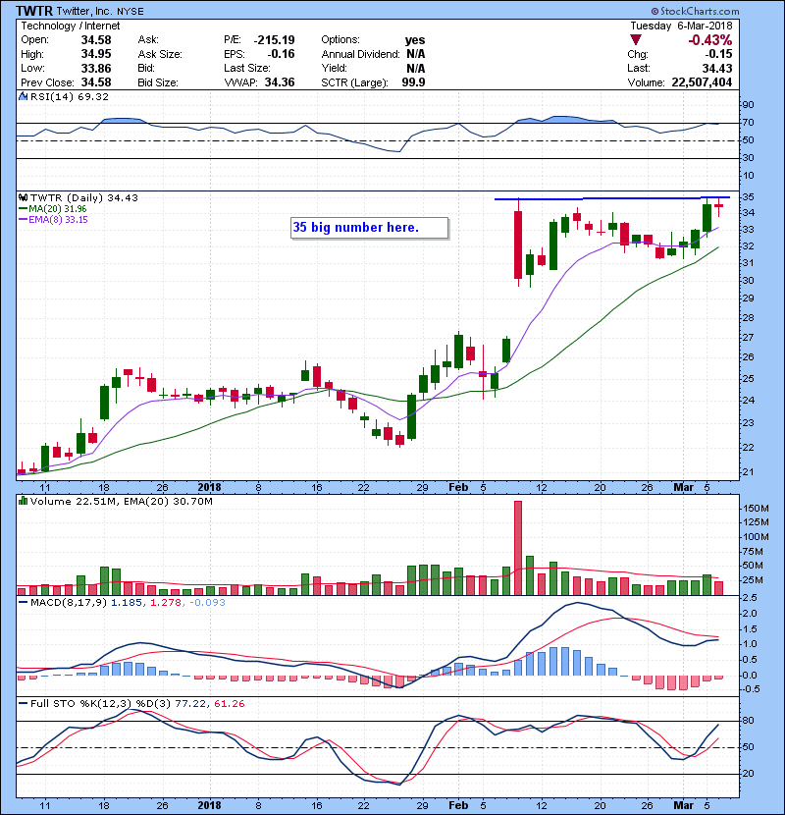Click the percent change -0.43%

[x=710, y=40]
